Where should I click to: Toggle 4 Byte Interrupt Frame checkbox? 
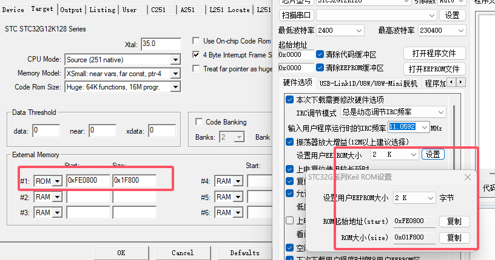[196, 55]
